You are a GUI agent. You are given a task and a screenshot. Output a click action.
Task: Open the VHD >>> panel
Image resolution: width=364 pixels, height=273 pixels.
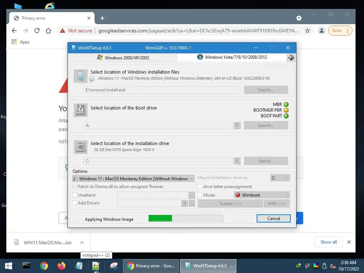coord(277,204)
